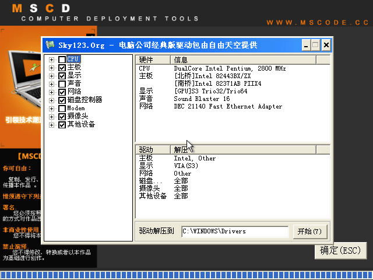
Task: Select the Sound Blaster 16 row
Action: point(233,99)
